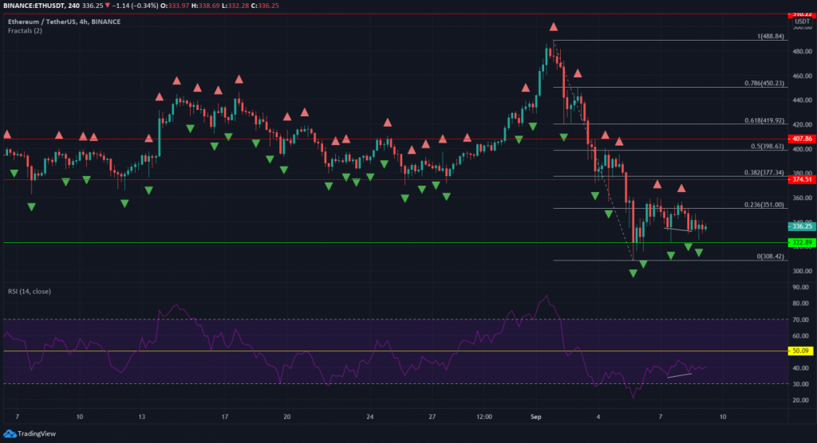Click 20.00 on the RSI scale
Screen dimensions: 817x443
(800, 400)
